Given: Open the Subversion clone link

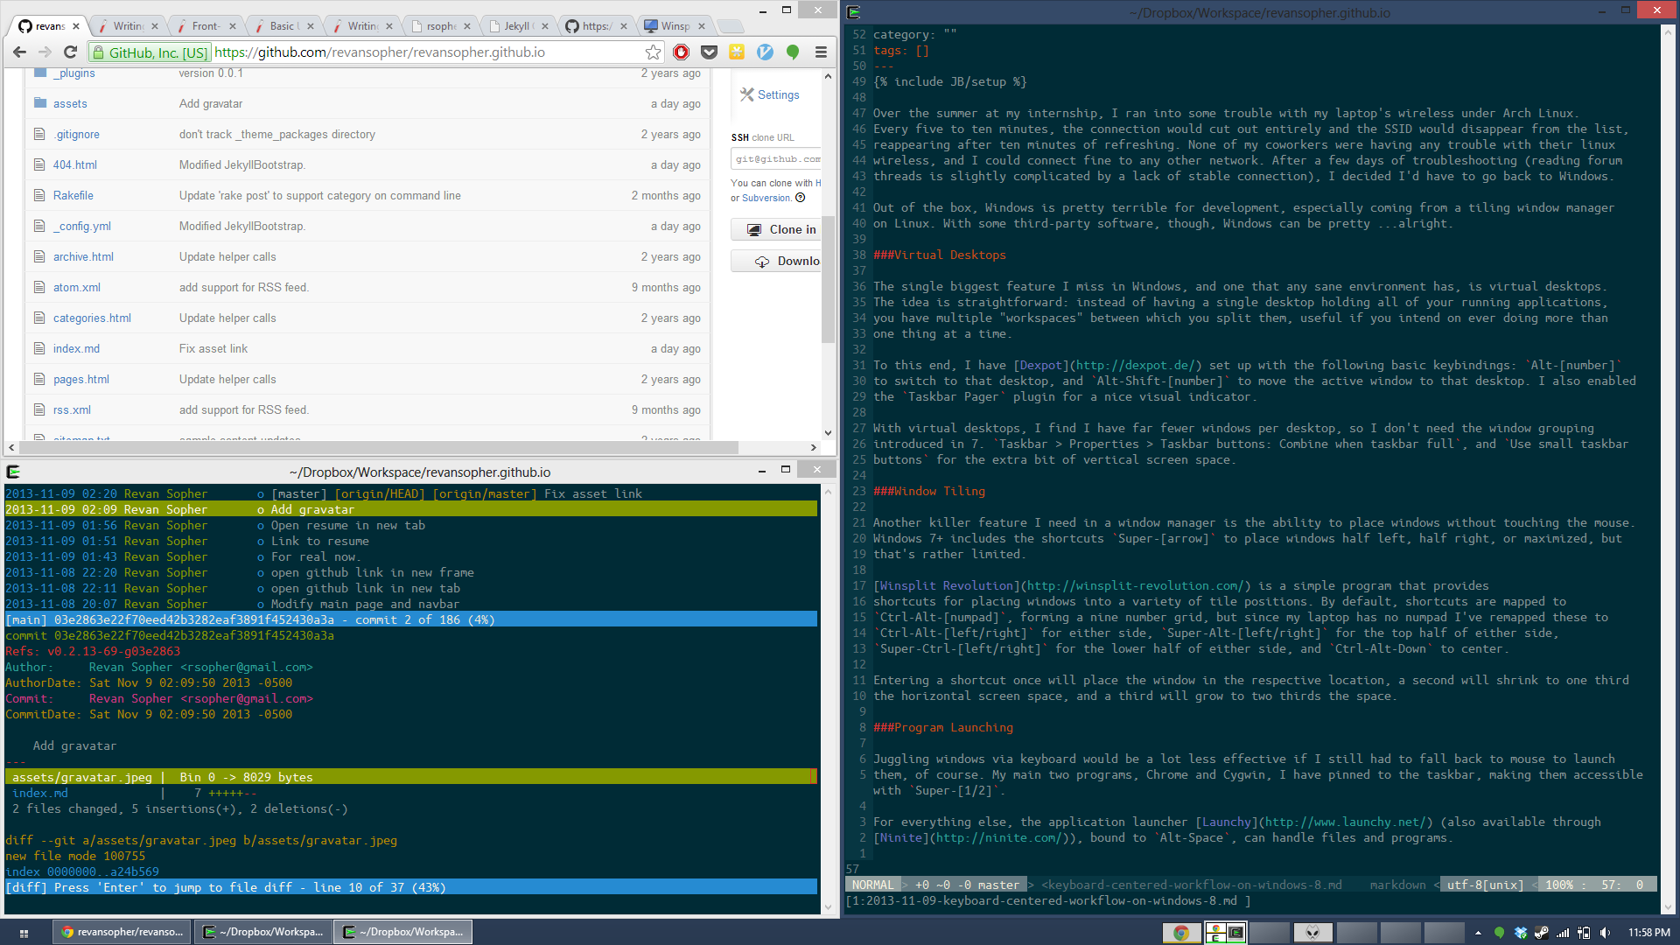Looking at the screenshot, I should [x=766, y=198].
